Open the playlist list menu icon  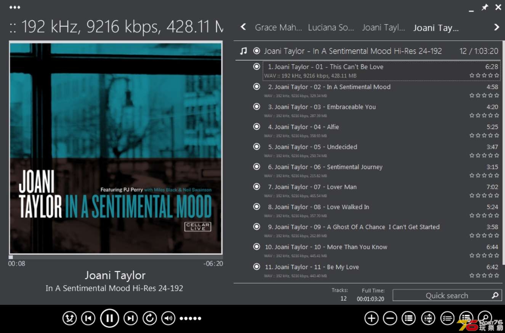tap(409, 318)
